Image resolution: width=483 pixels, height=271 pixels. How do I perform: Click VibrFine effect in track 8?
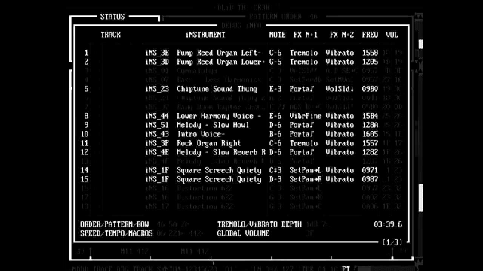(x=305, y=116)
